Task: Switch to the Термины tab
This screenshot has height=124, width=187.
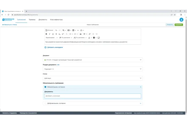Action: [32, 20]
